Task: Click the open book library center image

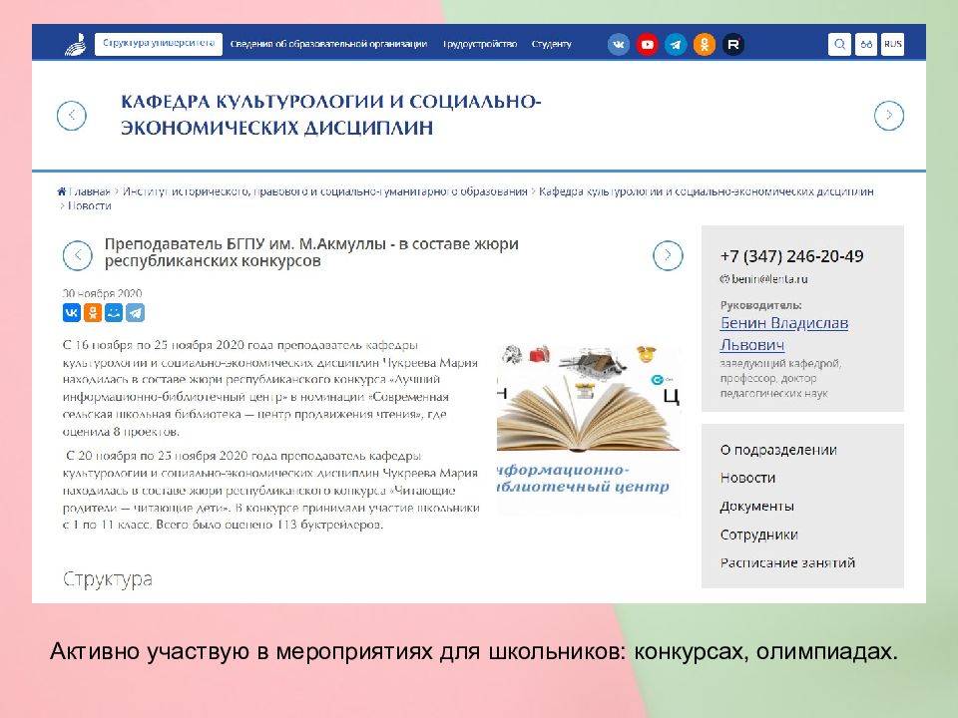Action: (x=589, y=428)
